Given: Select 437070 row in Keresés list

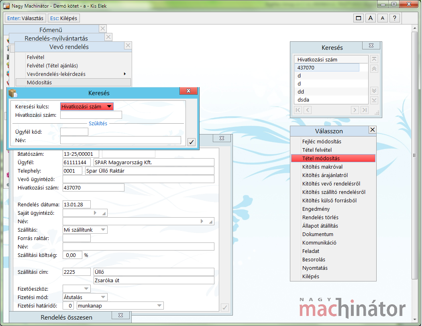Looking at the screenshot, I should pyautogui.click(x=327, y=67).
